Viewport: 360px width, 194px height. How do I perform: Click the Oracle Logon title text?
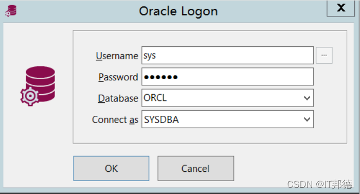pyautogui.click(x=178, y=11)
